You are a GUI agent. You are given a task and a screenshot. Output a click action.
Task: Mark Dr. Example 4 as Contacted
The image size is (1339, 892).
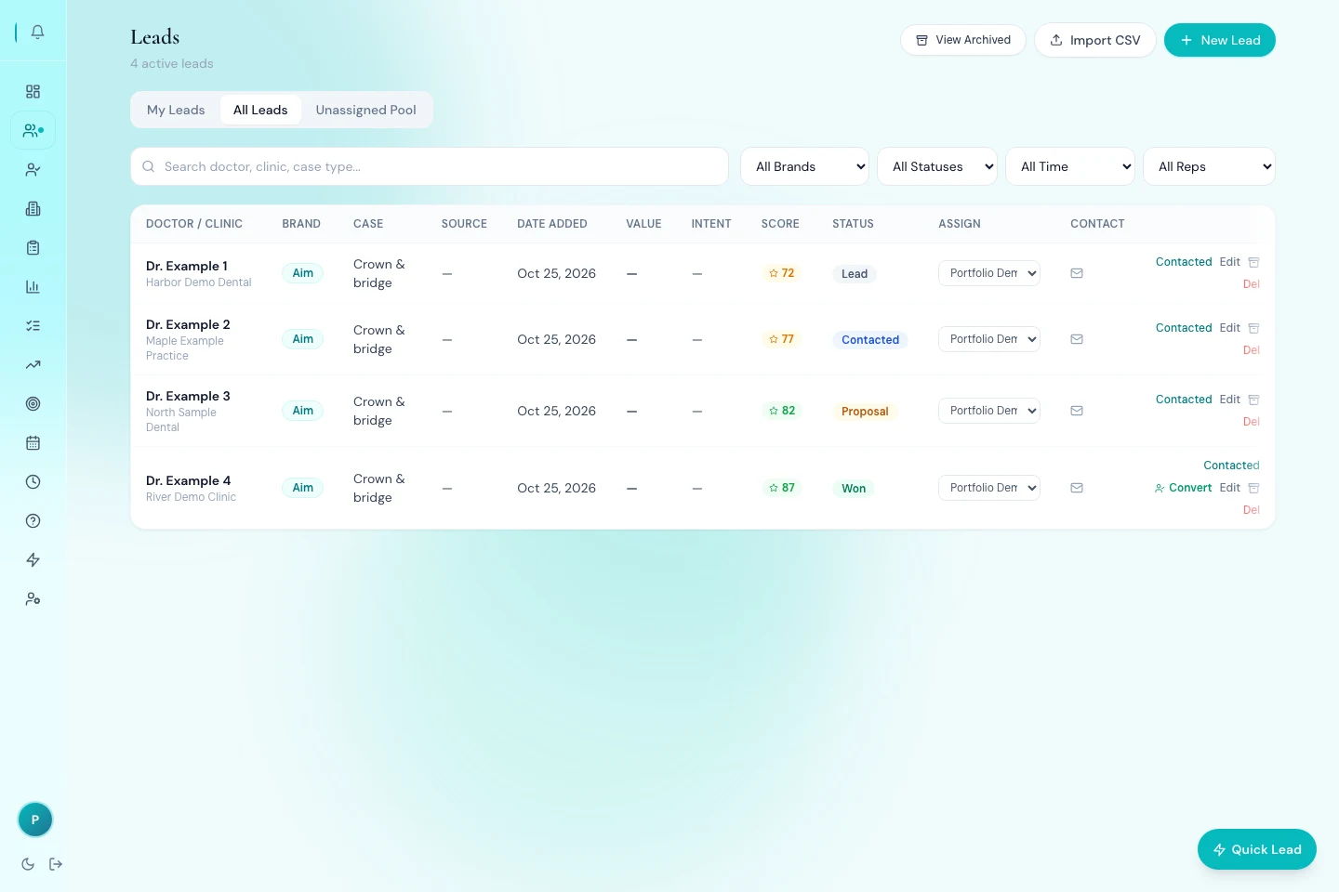coord(1231,466)
